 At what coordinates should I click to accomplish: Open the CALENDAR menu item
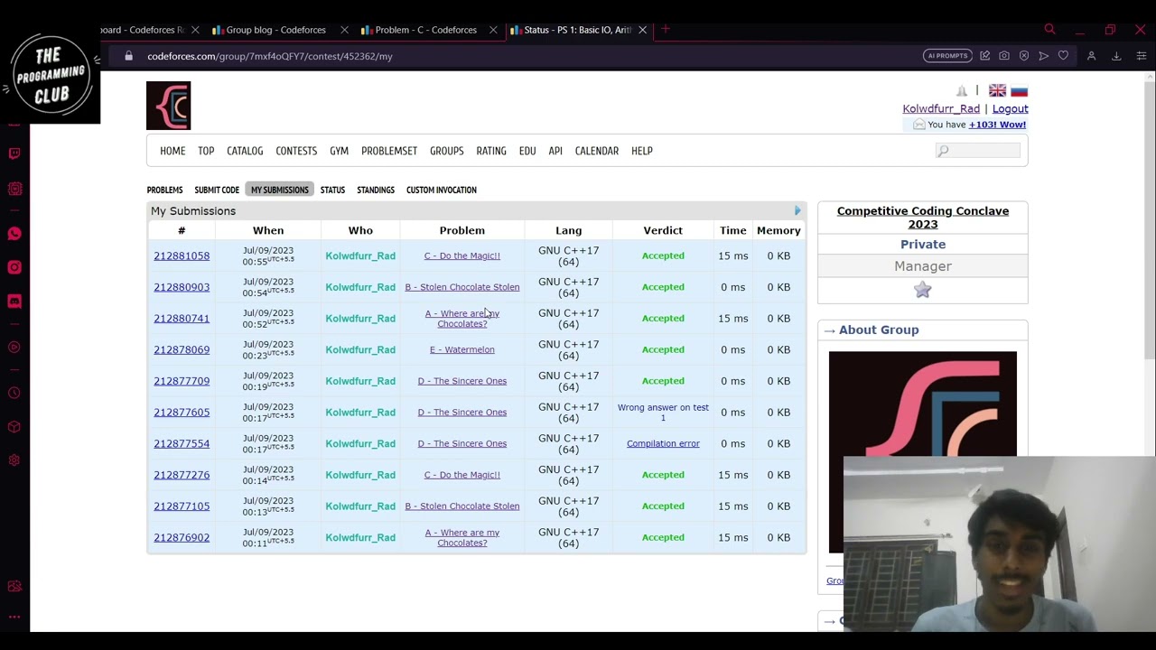point(597,151)
